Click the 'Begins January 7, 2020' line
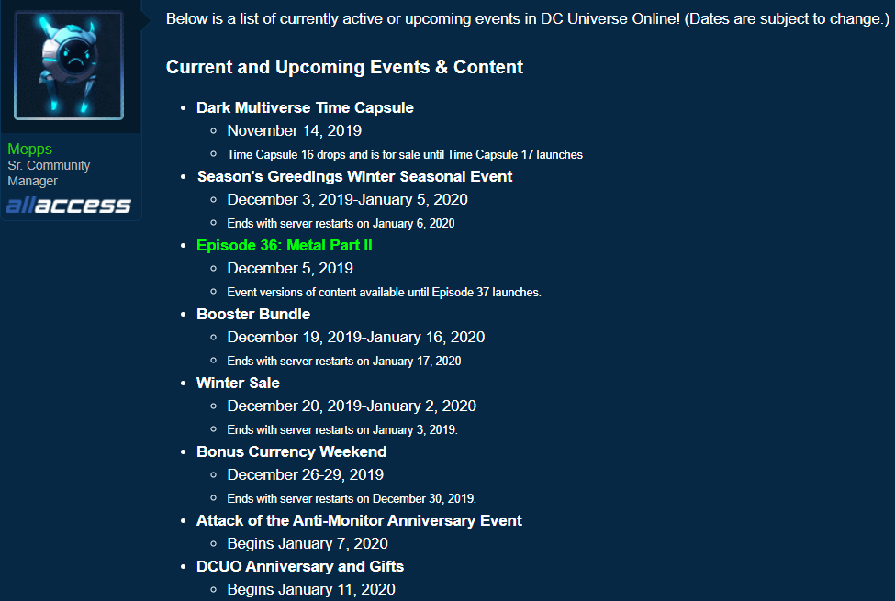This screenshot has width=895, height=601. [x=308, y=543]
